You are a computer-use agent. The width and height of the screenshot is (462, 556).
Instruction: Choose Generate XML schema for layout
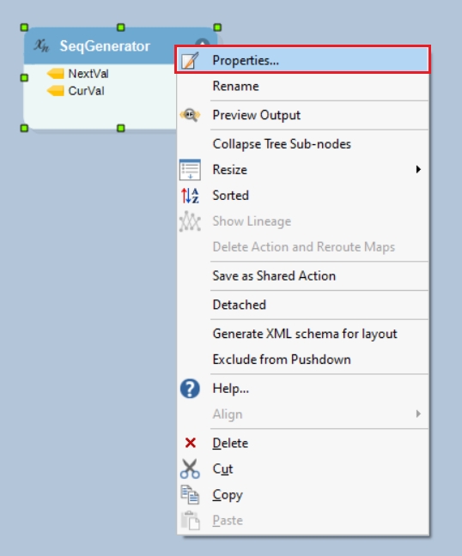(303, 334)
